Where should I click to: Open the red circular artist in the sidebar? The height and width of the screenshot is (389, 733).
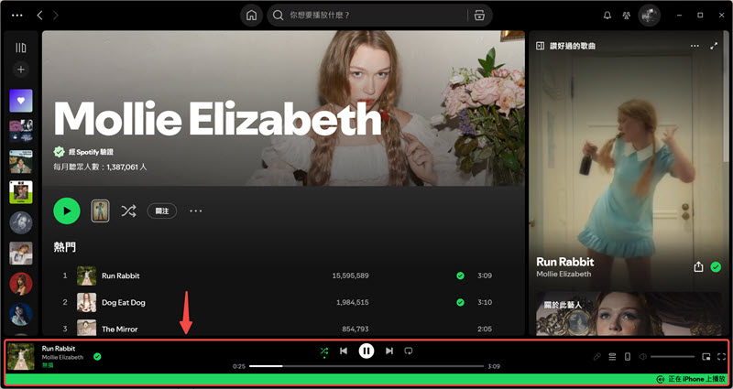pos(21,284)
